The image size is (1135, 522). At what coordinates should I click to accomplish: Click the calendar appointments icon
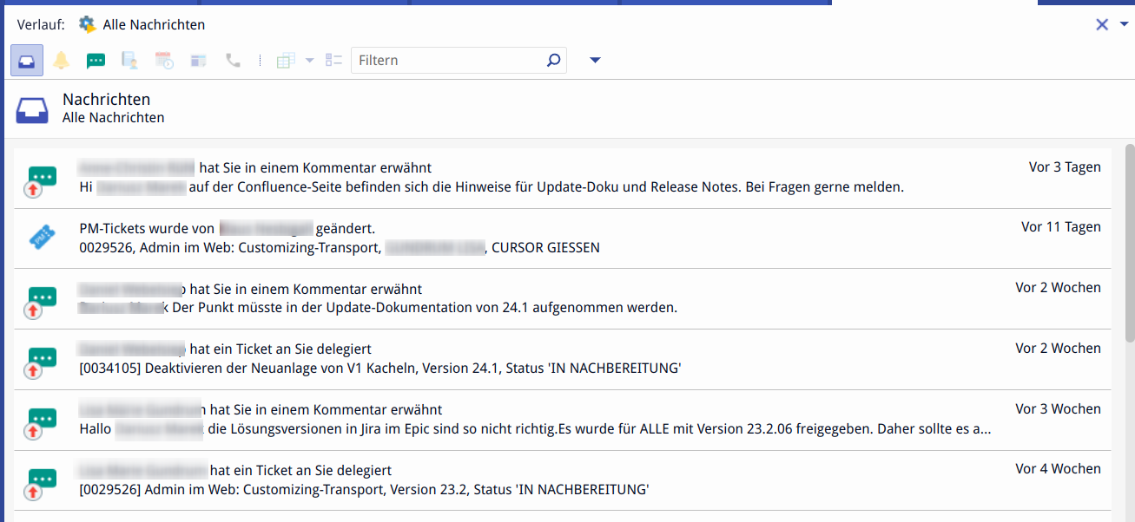click(164, 61)
